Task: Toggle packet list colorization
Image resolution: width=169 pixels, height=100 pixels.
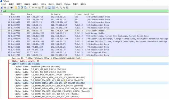Action: (53, 8)
